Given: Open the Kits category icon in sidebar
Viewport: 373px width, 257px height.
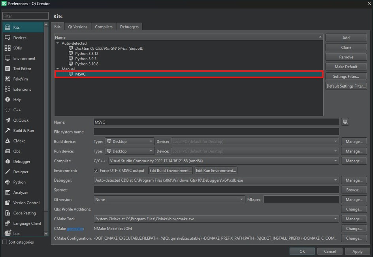Looking at the screenshot, I should point(8,27).
